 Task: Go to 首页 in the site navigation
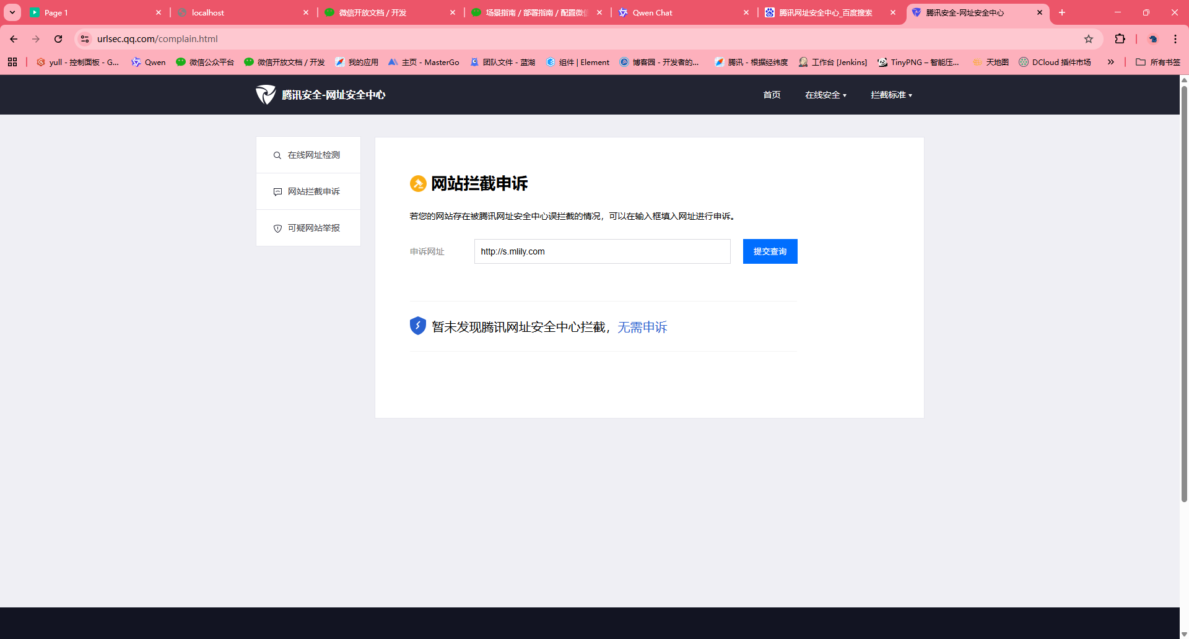(x=772, y=95)
